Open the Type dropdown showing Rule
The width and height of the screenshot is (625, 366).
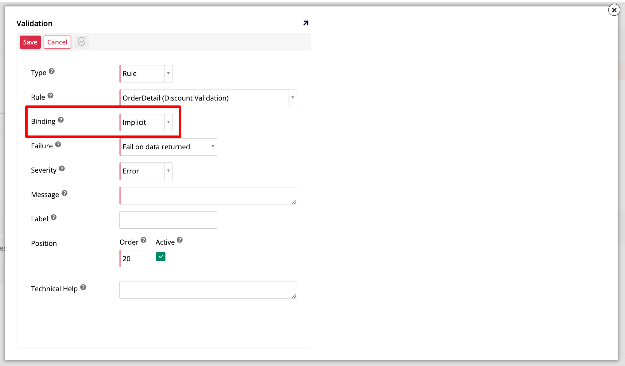(x=146, y=74)
